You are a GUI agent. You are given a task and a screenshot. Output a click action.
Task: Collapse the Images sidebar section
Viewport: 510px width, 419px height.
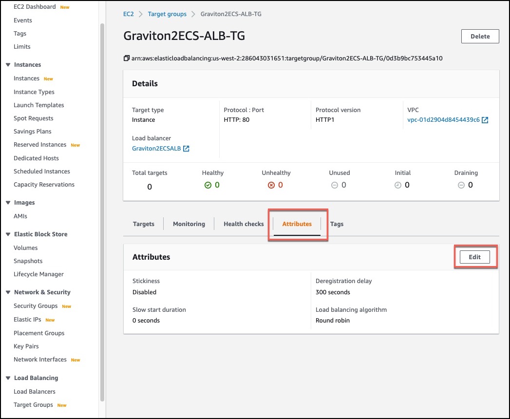[8, 203]
